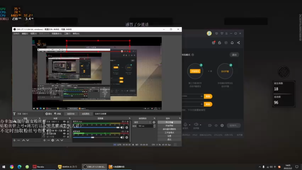Enable 工作室模式 in OBS controls
This screenshot has width=302, height=170.
(169, 133)
